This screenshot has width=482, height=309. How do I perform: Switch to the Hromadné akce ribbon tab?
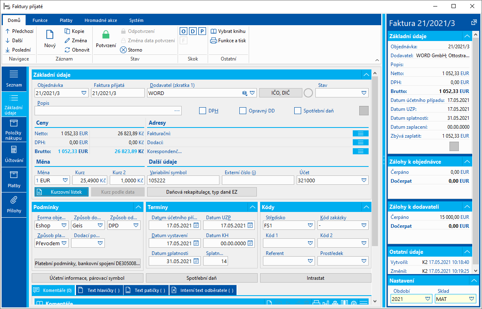(101, 20)
